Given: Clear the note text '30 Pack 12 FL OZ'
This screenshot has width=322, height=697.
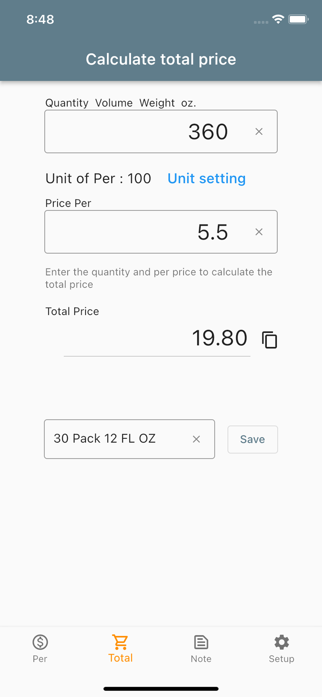Looking at the screenshot, I should click(x=197, y=439).
